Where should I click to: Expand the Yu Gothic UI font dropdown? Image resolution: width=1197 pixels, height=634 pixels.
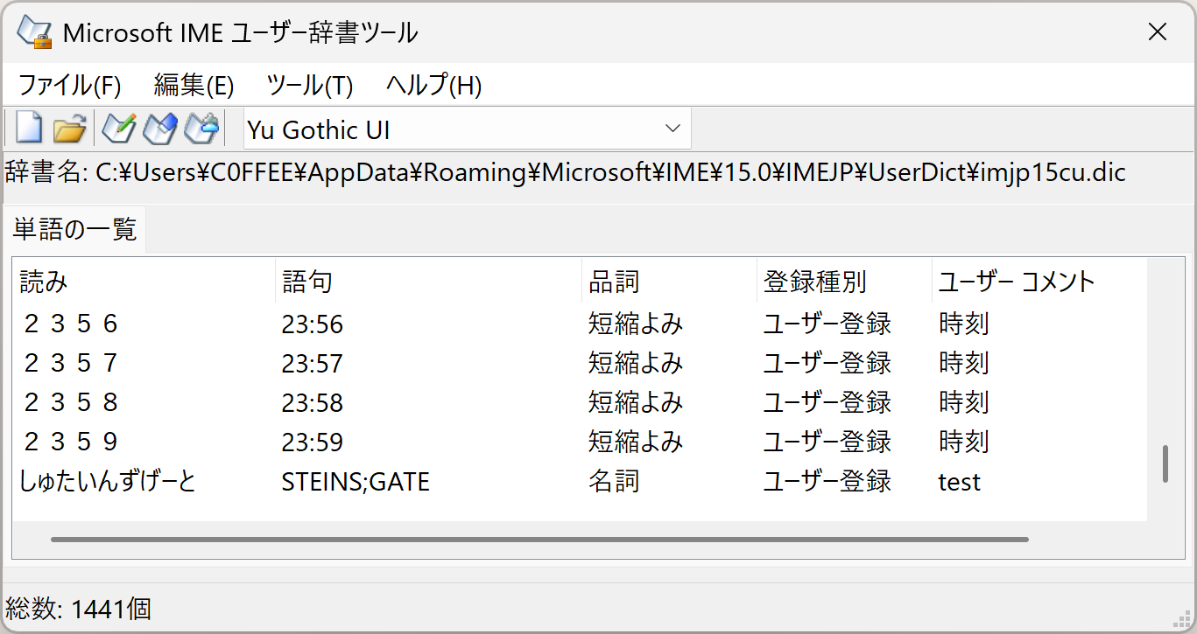[672, 129]
